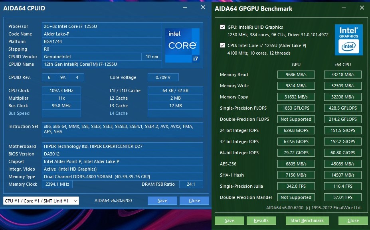
Task: Click the Platform value BGA1744
Action: tap(102, 41)
